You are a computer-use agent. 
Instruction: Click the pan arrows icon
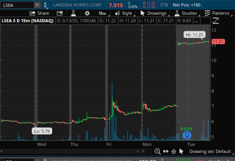pyautogui.click(x=166, y=152)
